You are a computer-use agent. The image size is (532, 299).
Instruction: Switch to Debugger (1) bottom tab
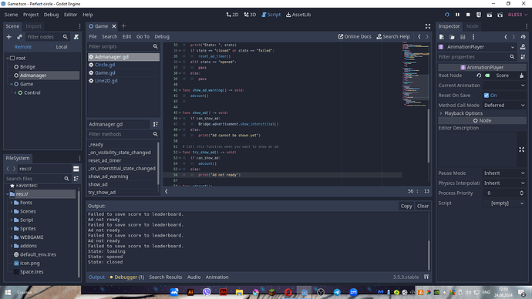pos(127,277)
